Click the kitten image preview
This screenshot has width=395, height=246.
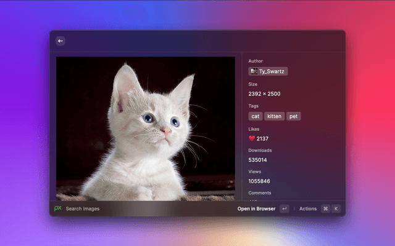pyautogui.click(x=146, y=128)
